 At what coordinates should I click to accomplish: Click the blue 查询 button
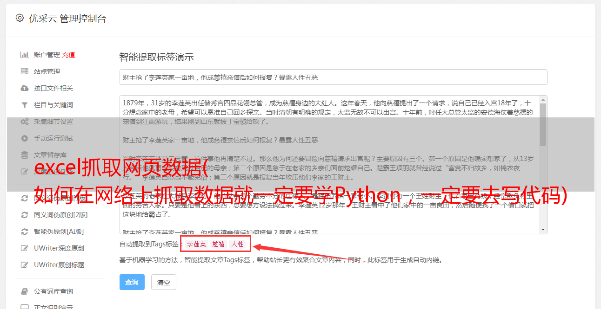click(132, 282)
